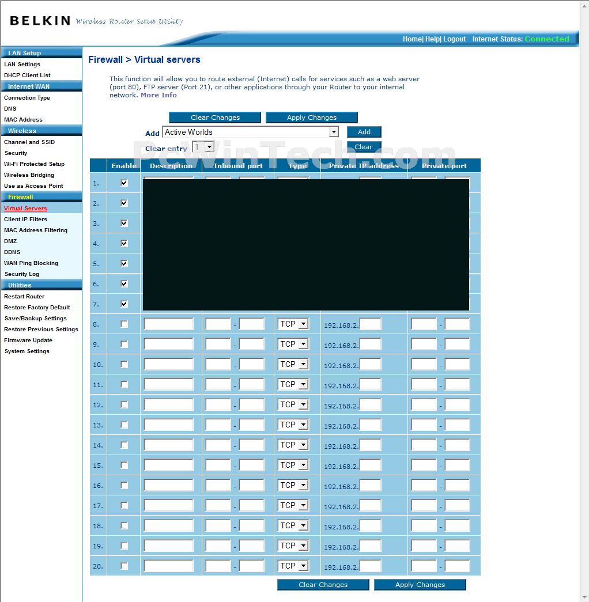Toggle the Enable checkbox on row 5
589x602 pixels.
[x=124, y=263]
